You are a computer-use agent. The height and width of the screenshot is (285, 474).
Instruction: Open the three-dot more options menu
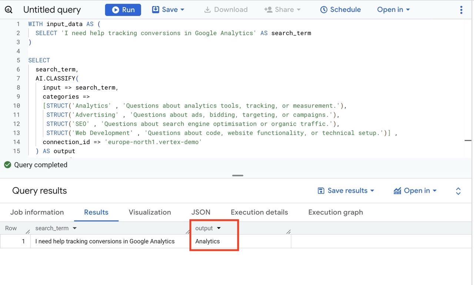click(461, 10)
